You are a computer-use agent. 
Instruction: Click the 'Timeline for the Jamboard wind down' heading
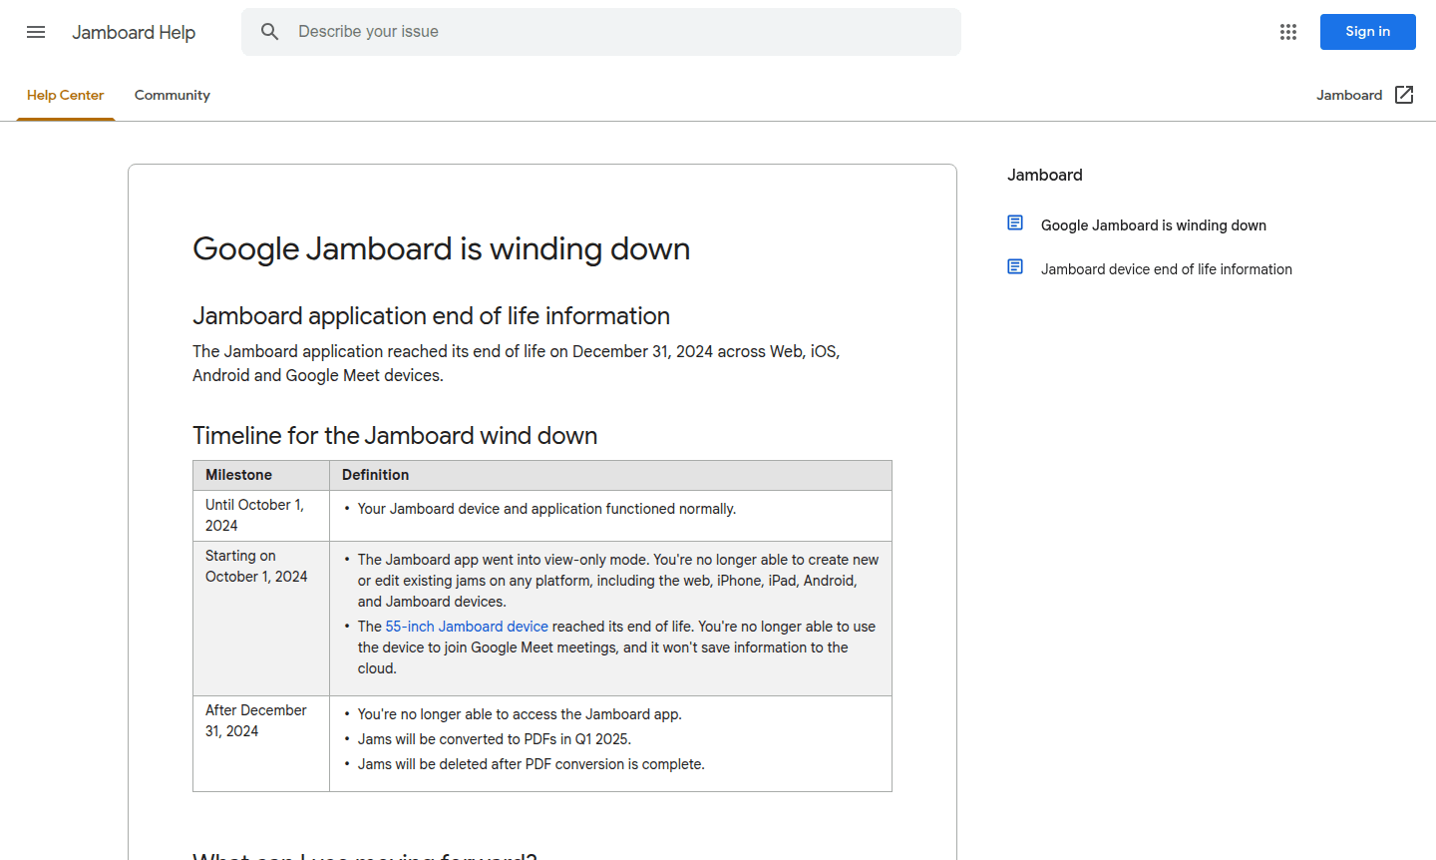point(394,435)
